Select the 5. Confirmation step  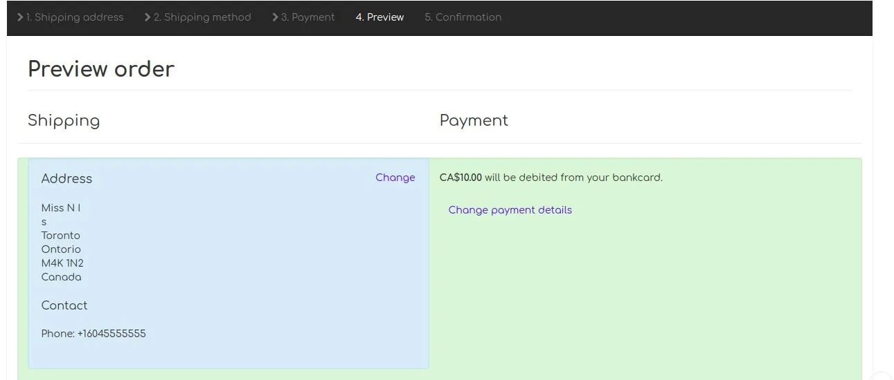click(463, 17)
